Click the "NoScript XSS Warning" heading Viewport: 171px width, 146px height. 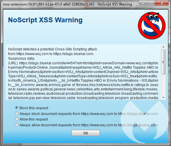[45, 20]
